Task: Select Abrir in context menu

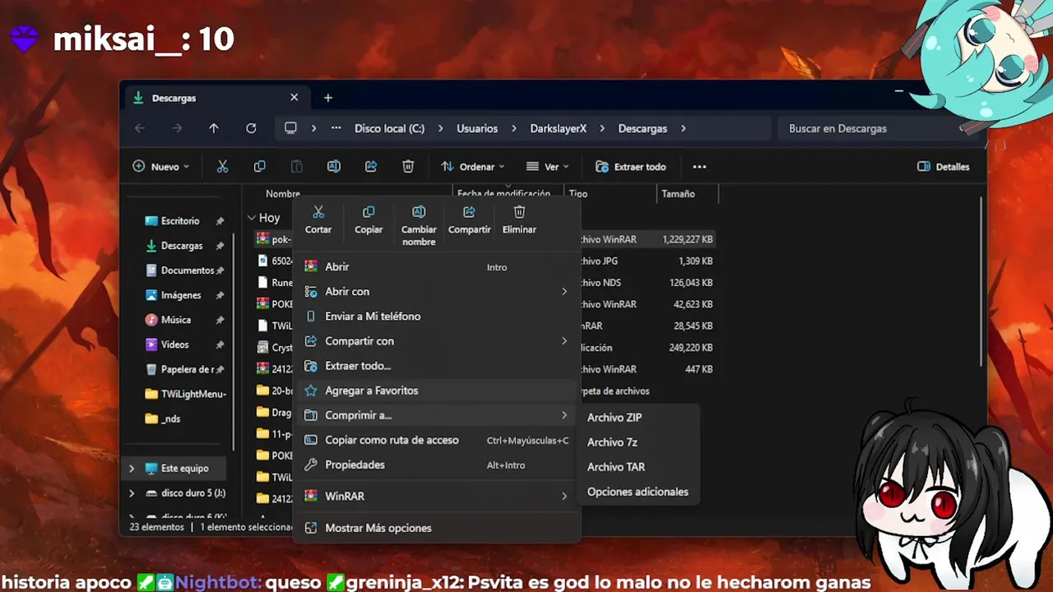Action: tap(436, 267)
